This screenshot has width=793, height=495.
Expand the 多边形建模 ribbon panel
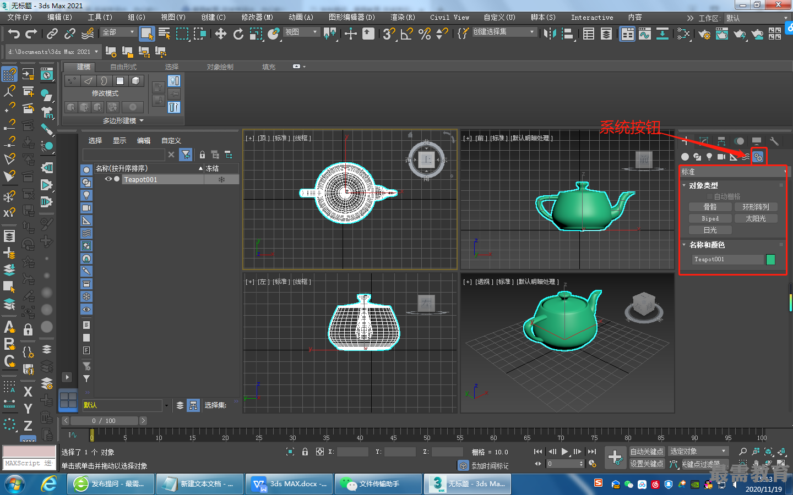coord(123,120)
